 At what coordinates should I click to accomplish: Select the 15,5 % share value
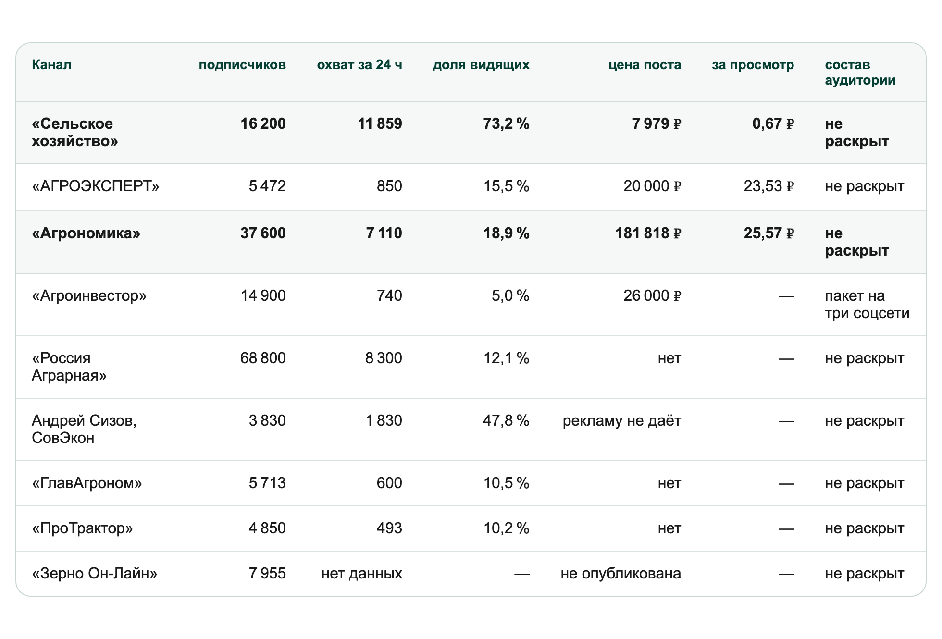(506, 186)
